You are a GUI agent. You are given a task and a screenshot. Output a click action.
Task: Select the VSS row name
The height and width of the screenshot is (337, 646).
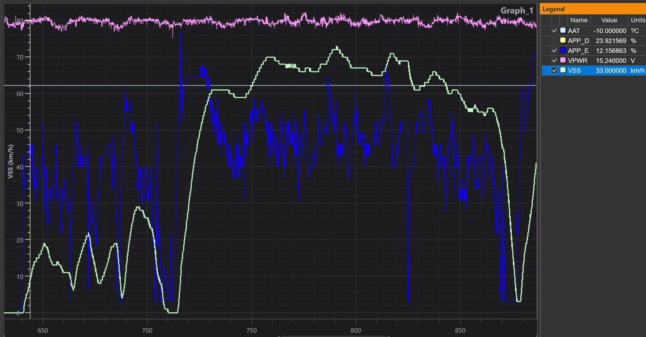click(x=574, y=70)
